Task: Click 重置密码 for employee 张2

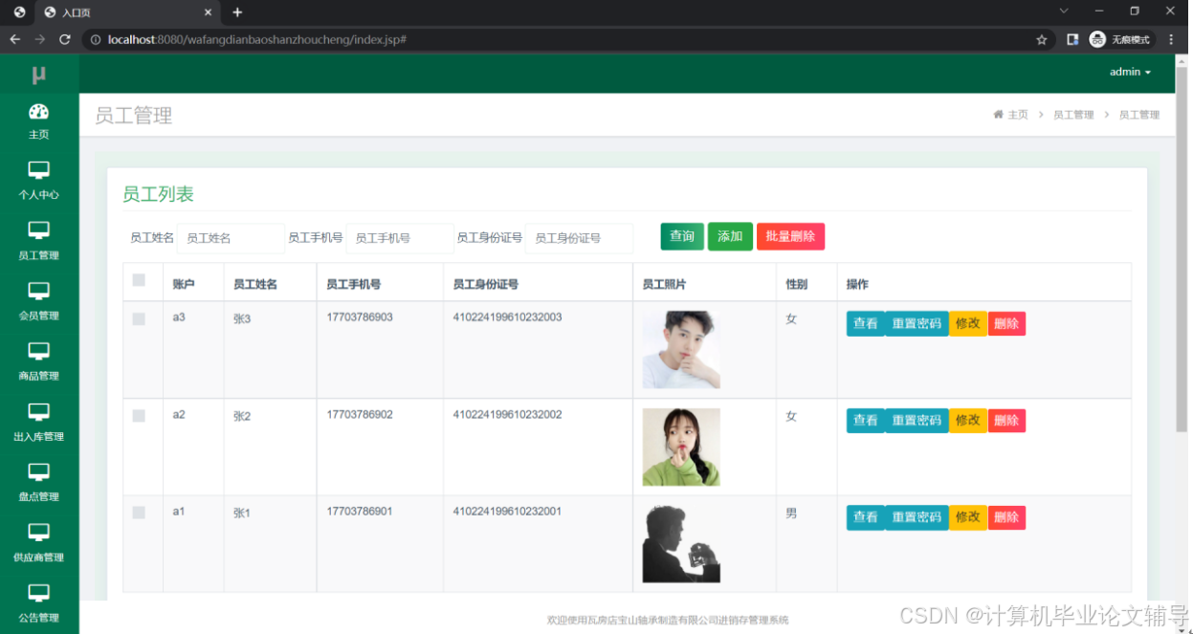Action: [917, 420]
